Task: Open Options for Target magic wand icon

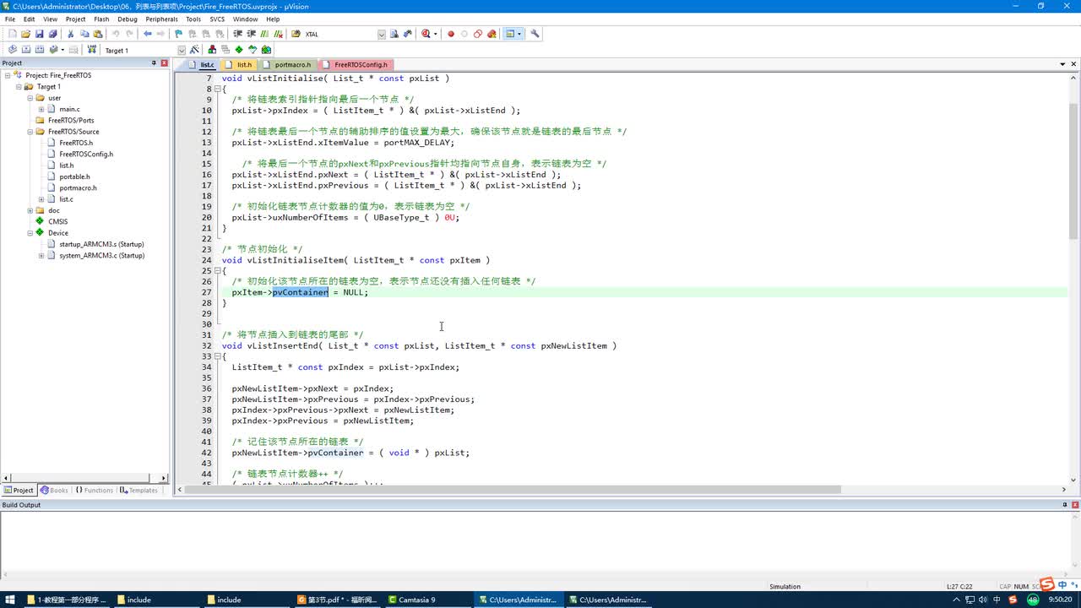Action: tap(195, 50)
